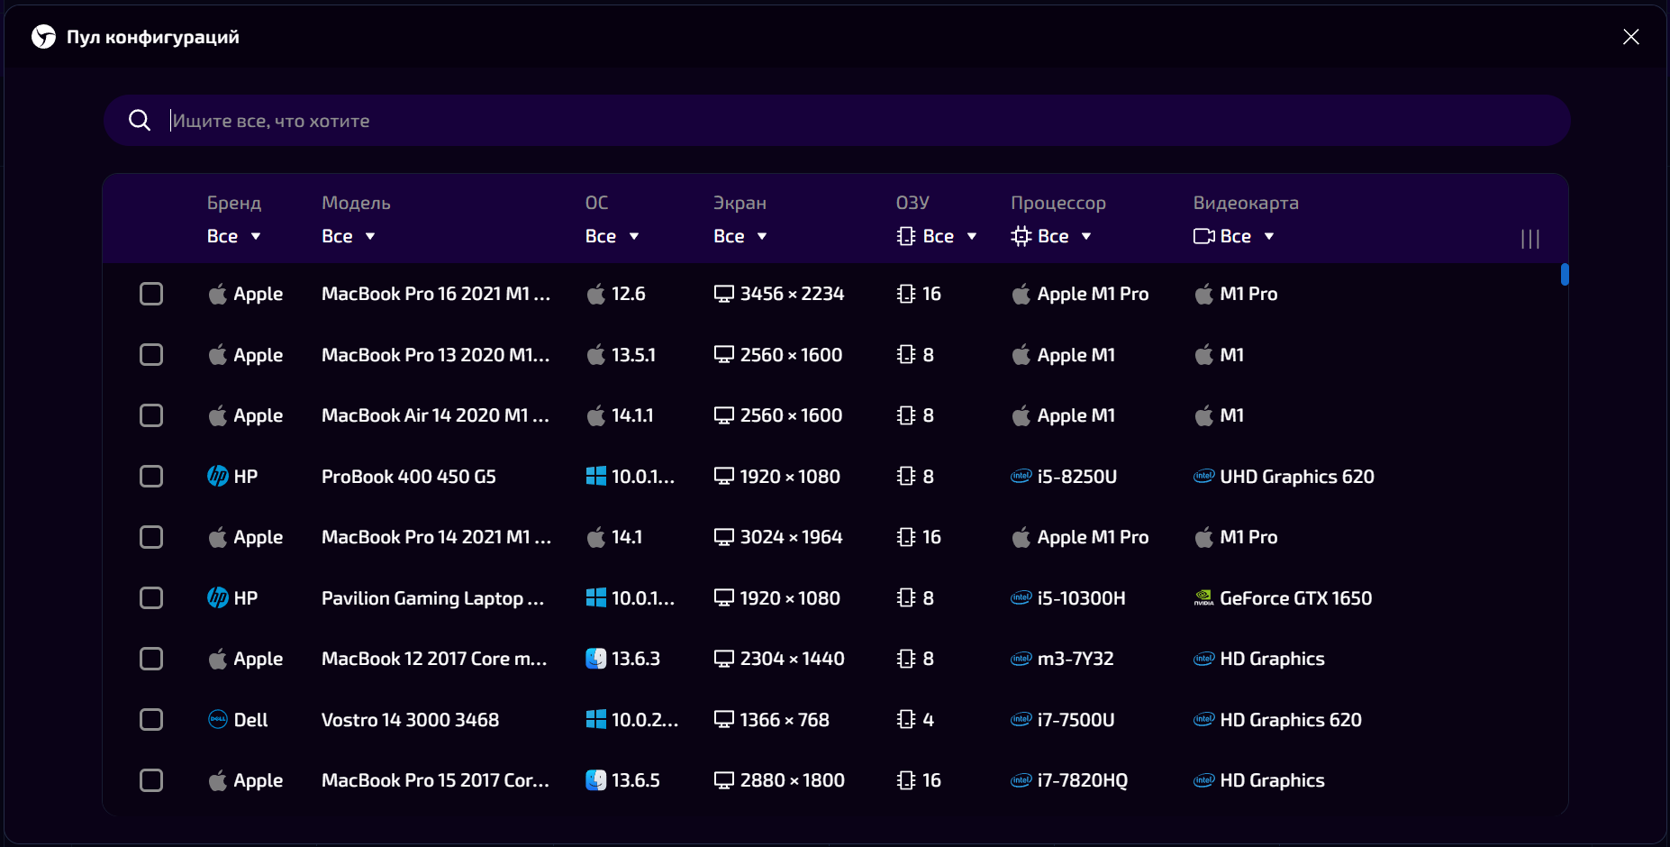This screenshot has width=1670, height=847.
Task: Close the Пул конфигураций dialog
Action: pyautogui.click(x=1630, y=37)
